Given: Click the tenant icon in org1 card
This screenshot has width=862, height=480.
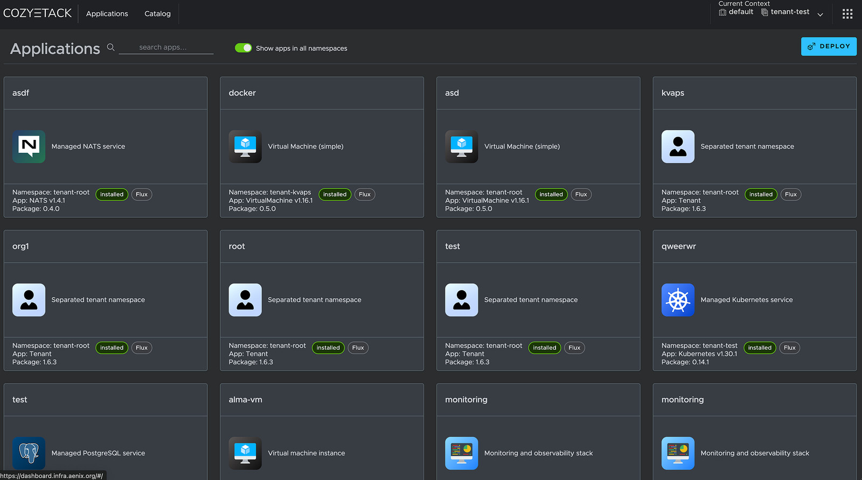Looking at the screenshot, I should (x=29, y=300).
